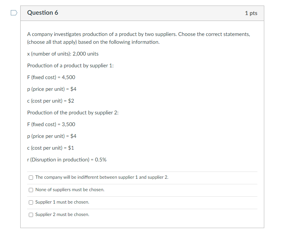Click the 'x (number of units)' line
This screenshot has height=232, width=294.
coord(62,54)
